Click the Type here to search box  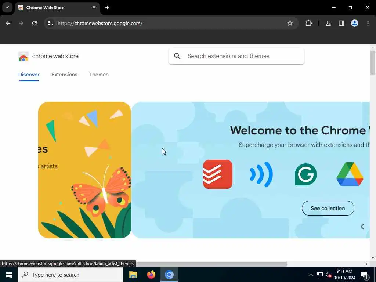70,275
